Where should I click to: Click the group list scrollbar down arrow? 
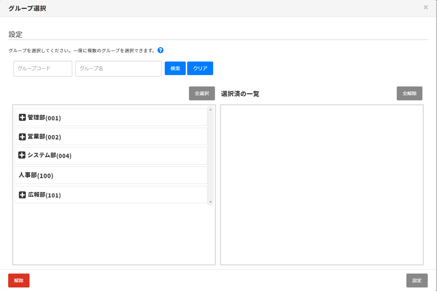[x=210, y=202]
